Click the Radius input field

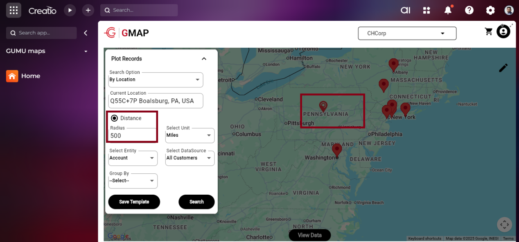133,135
